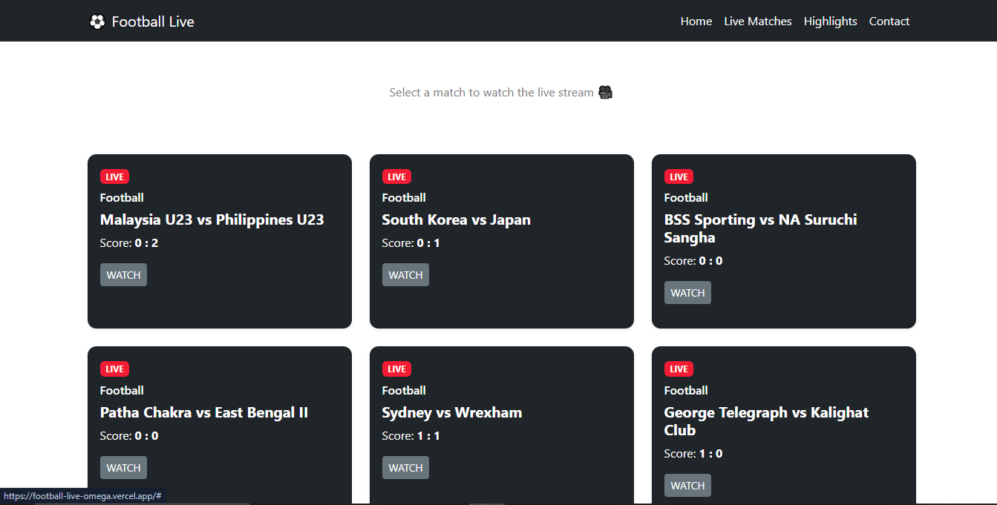Screen dimensions: 997x505
Task: Click LIVE badge on George Telegraph card
Action: point(679,369)
